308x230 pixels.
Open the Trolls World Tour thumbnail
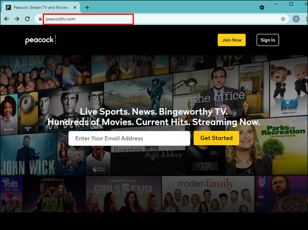pos(11,194)
